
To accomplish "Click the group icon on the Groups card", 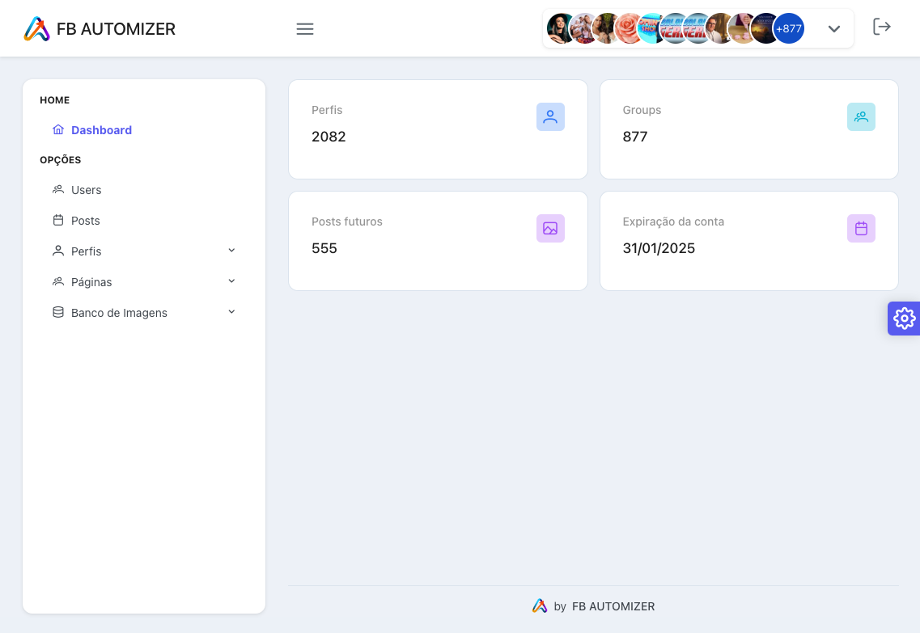I will tap(861, 117).
